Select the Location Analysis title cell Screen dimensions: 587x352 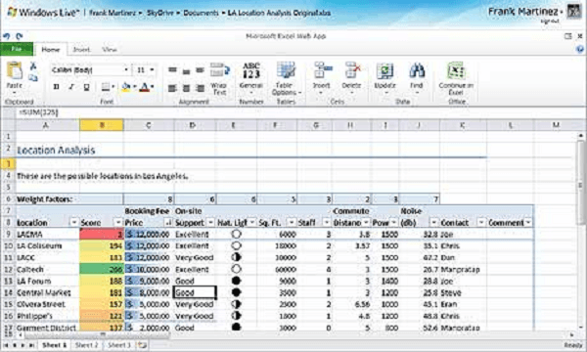tap(56, 151)
